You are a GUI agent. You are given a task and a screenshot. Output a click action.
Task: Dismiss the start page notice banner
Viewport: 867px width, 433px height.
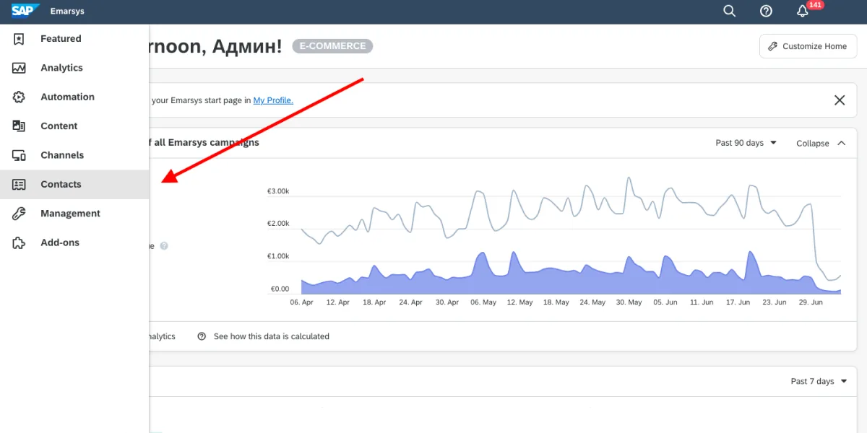click(840, 100)
